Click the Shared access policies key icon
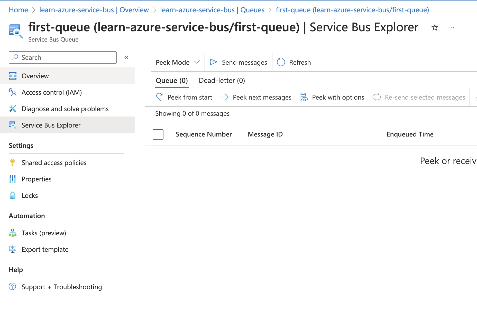The height and width of the screenshot is (330, 477). click(12, 162)
